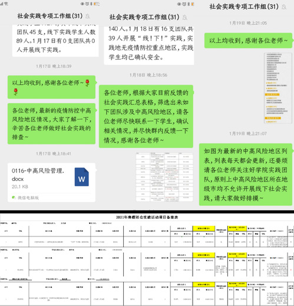Open the table screenshot thumbnail in middle chat
This screenshot has width=294, height=306.
coord(164,177)
